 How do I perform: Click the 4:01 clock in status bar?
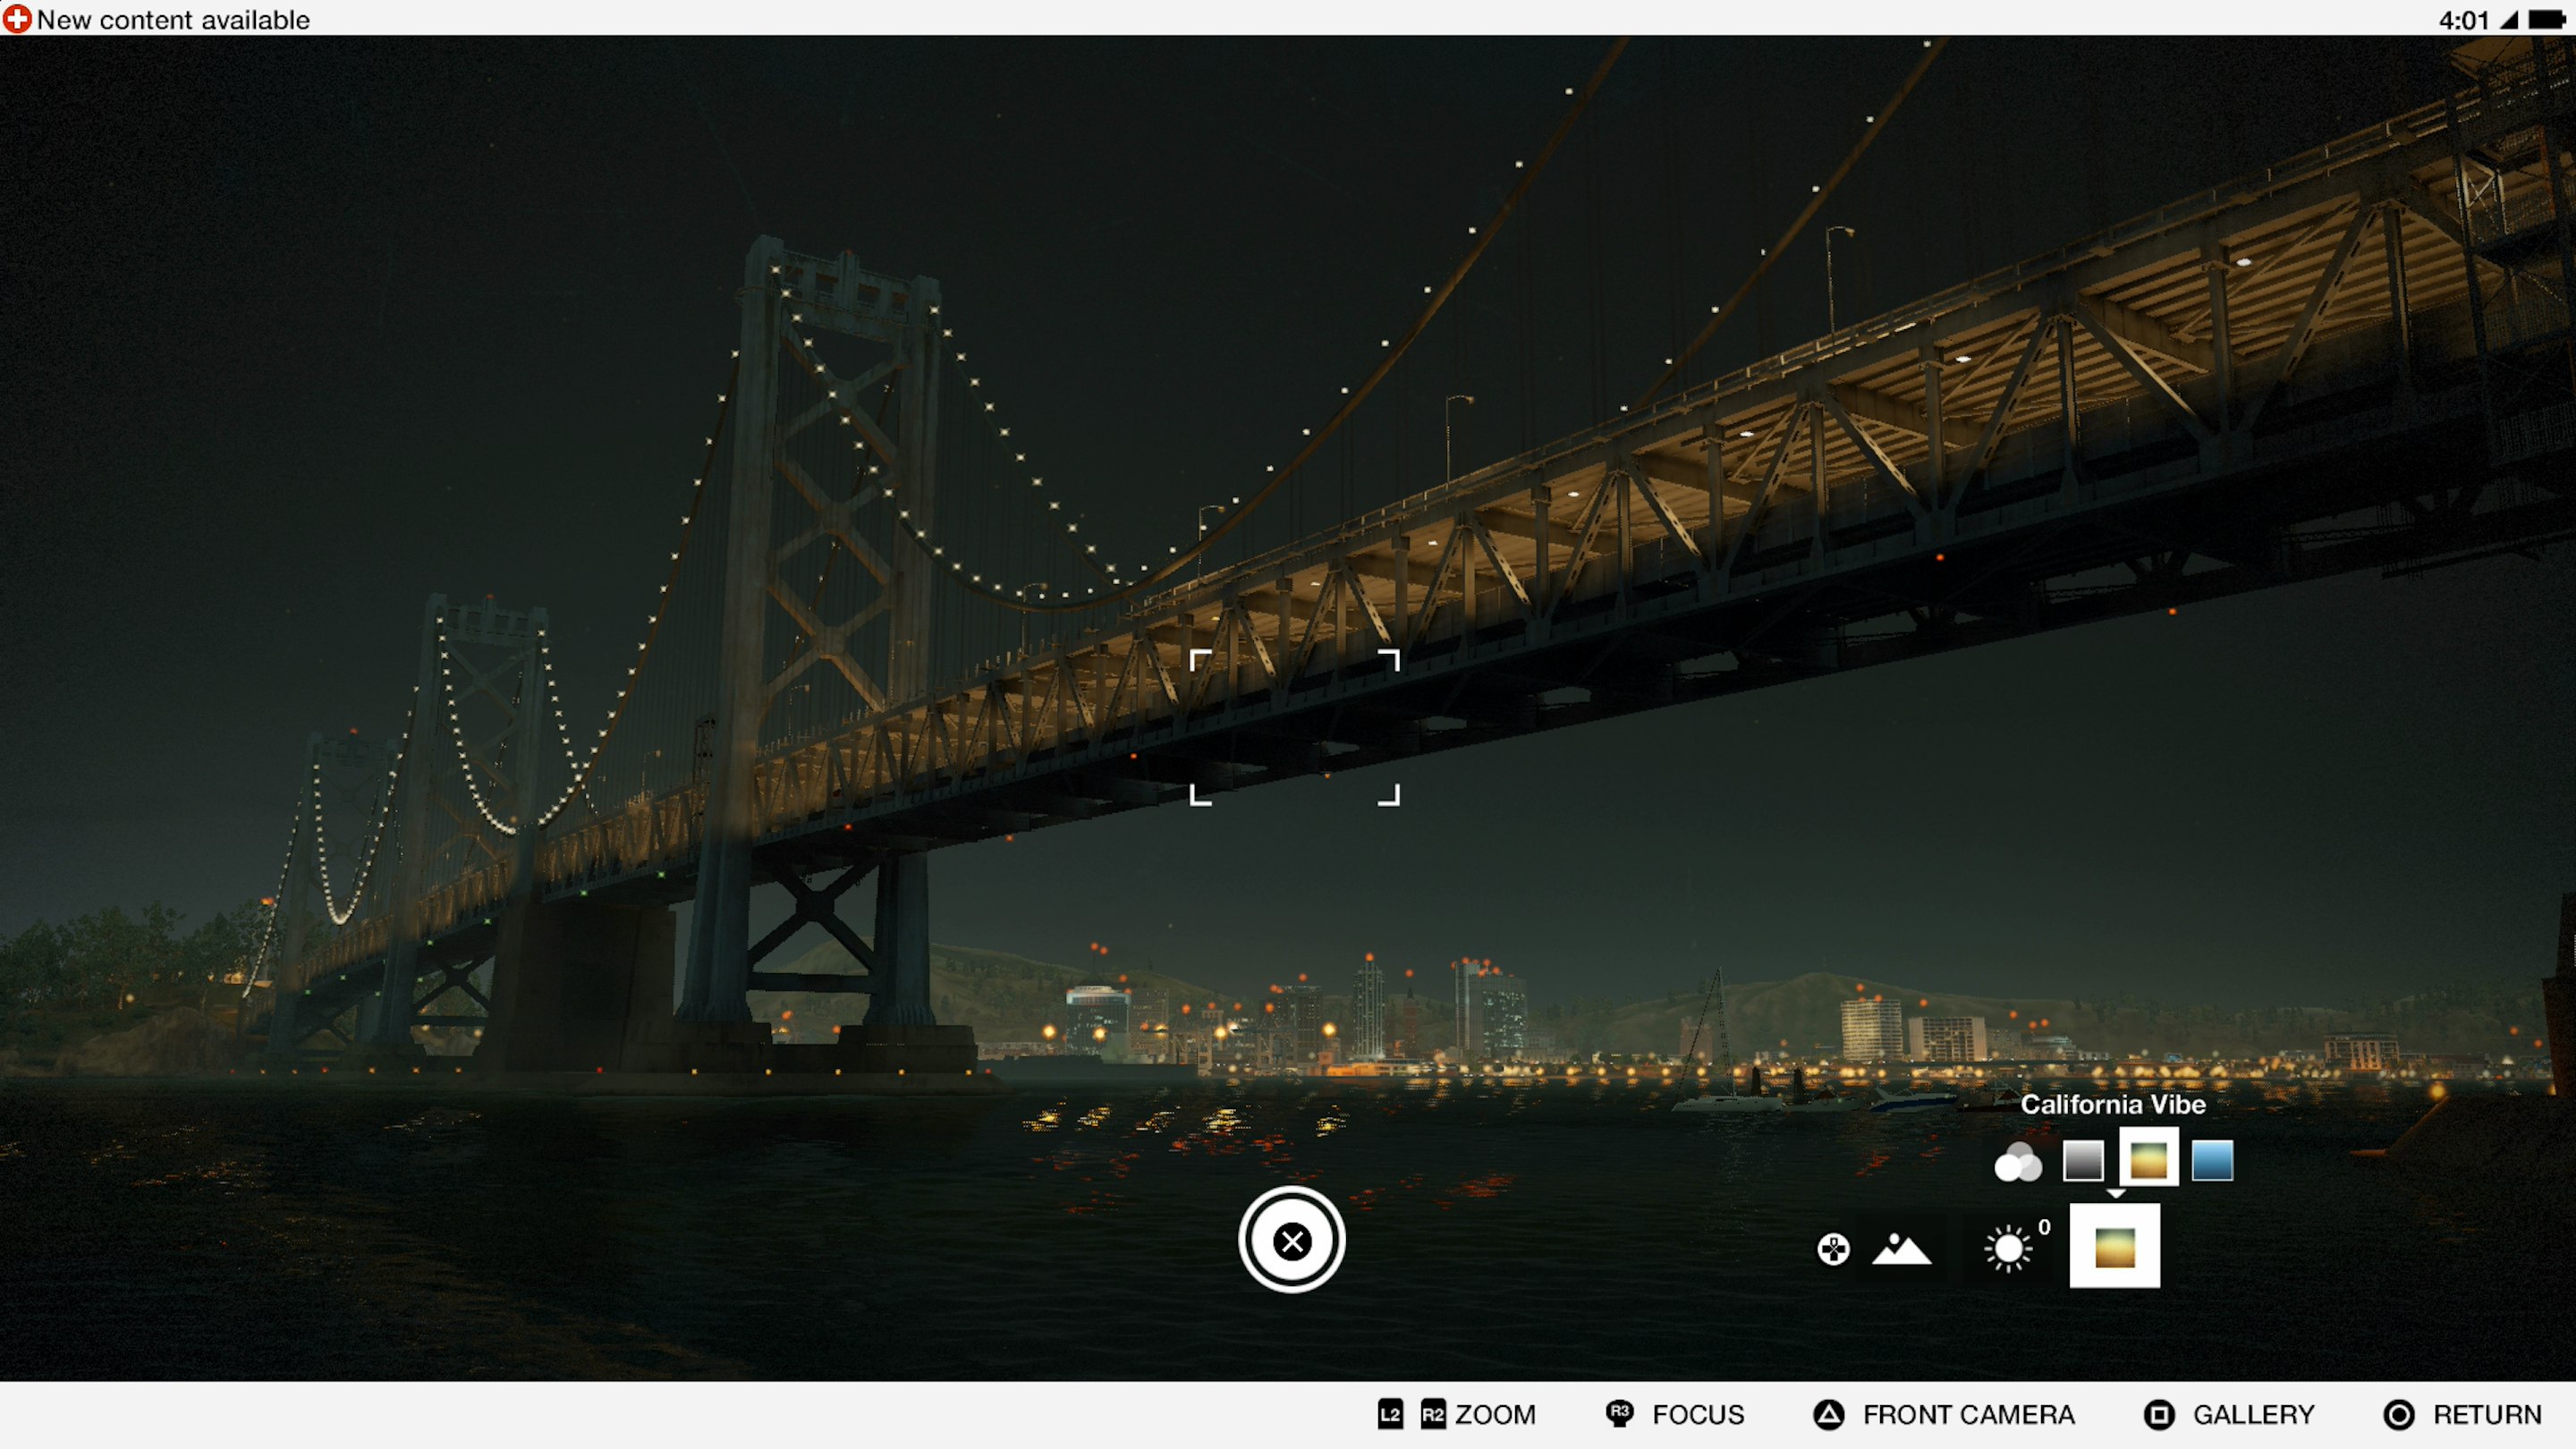point(2463,20)
